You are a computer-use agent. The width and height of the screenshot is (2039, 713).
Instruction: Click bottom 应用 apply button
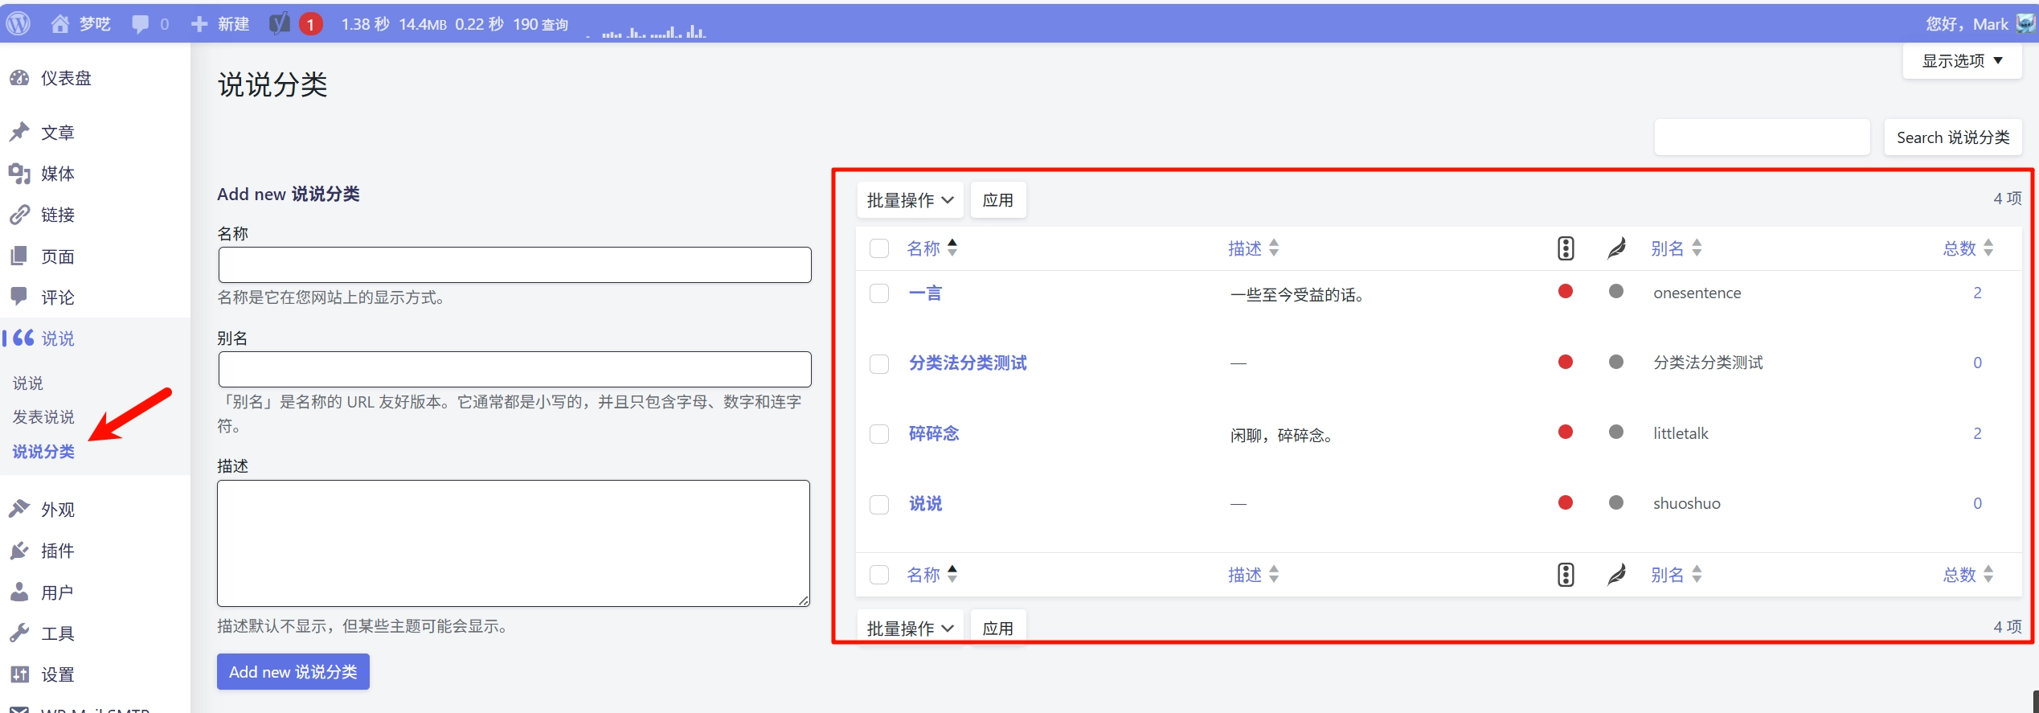click(x=998, y=628)
